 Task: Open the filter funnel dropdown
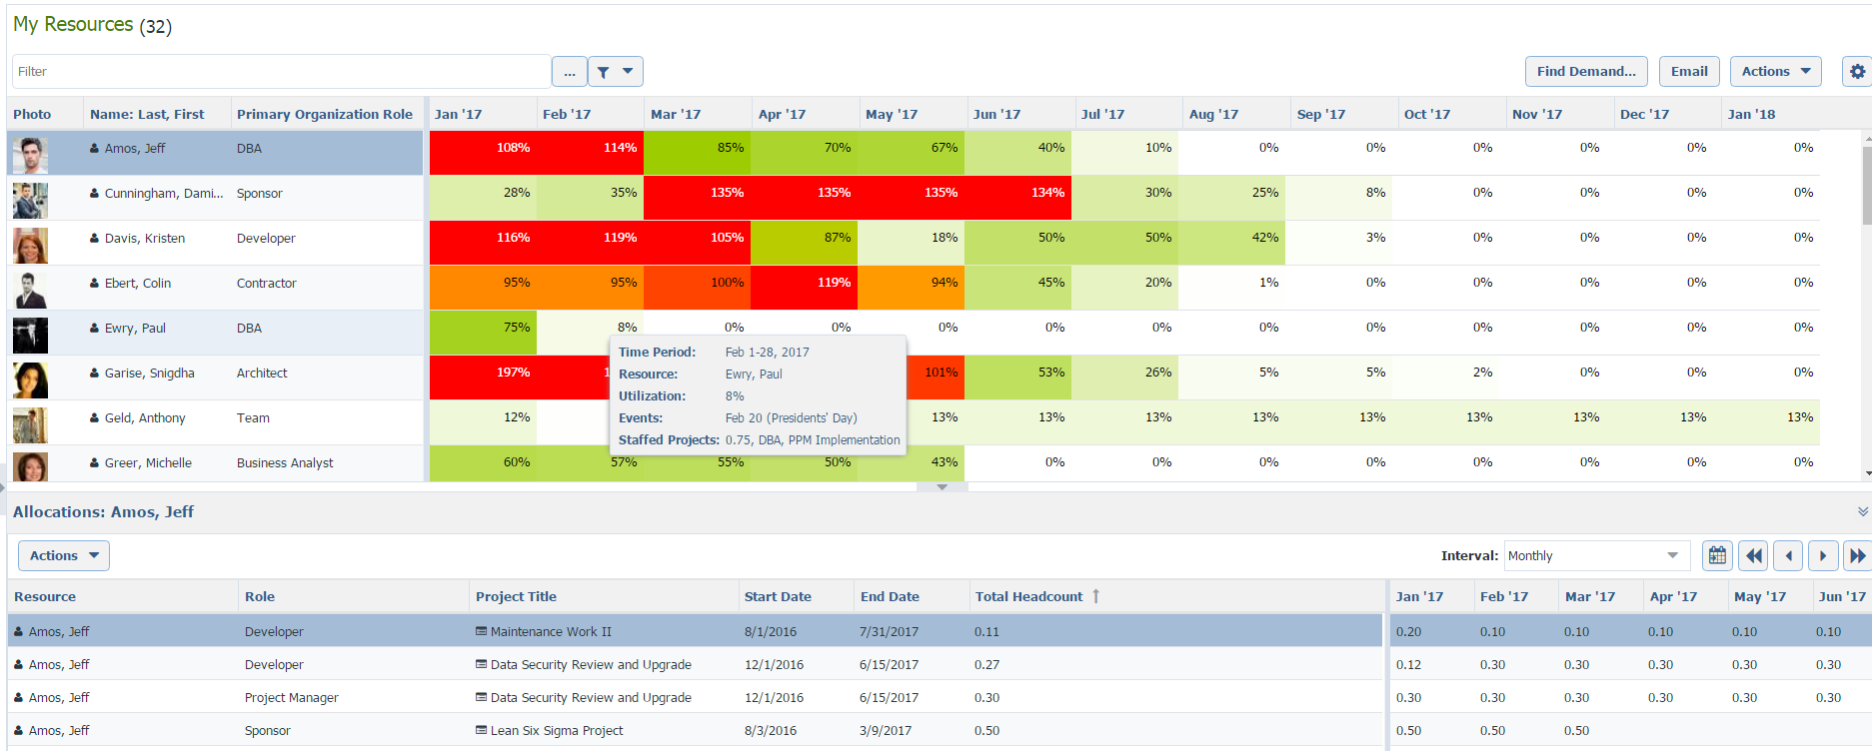coord(615,72)
